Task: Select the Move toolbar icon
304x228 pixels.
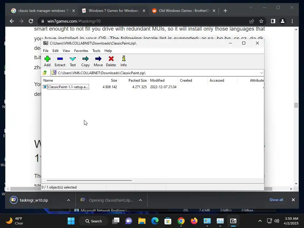Action: [x=98, y=61]
